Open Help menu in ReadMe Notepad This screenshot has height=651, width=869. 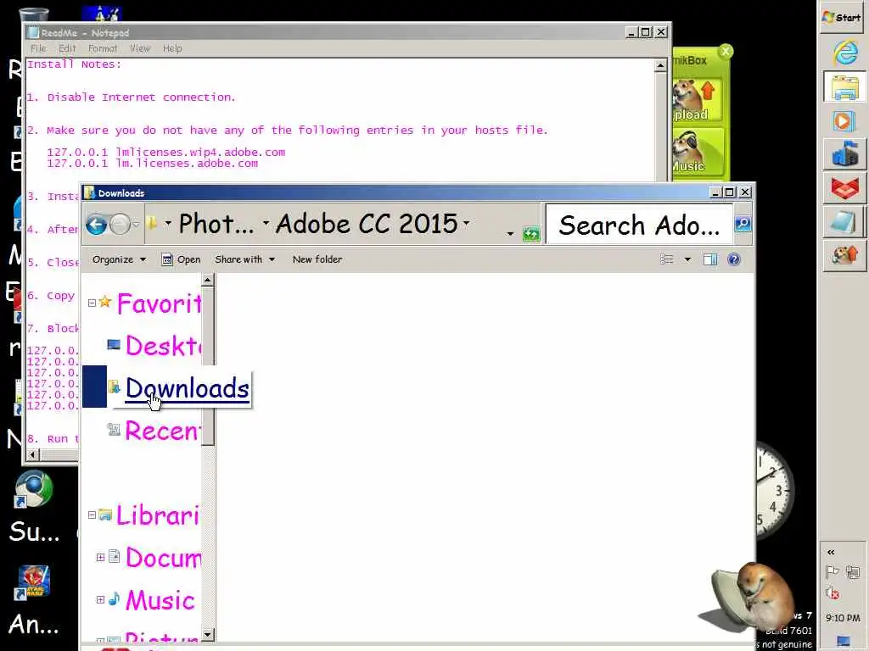[172, 48]
